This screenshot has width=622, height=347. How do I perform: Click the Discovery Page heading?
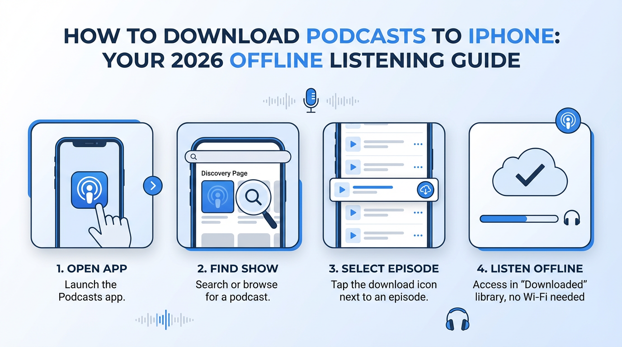(224, 173)
